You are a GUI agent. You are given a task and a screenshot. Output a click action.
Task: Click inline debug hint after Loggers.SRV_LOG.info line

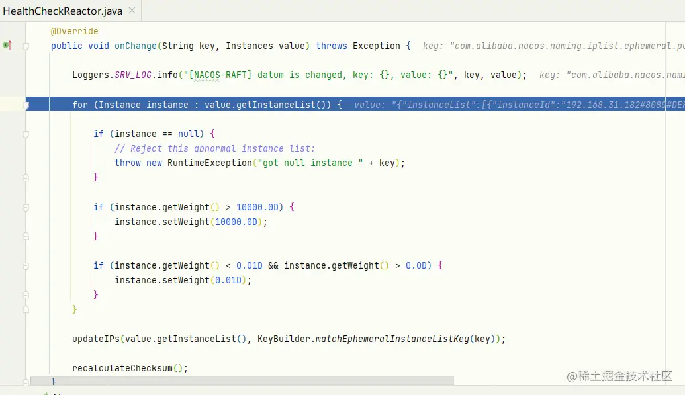pos(612,75)
